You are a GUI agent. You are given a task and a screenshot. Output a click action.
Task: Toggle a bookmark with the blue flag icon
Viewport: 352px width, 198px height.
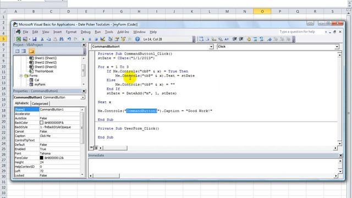pyautogui.click(x=269, y=39)
